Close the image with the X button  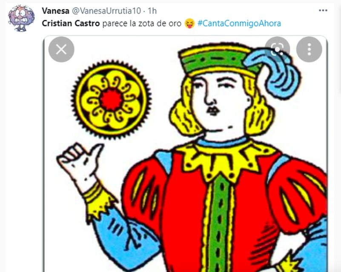(x=61, y=49)
